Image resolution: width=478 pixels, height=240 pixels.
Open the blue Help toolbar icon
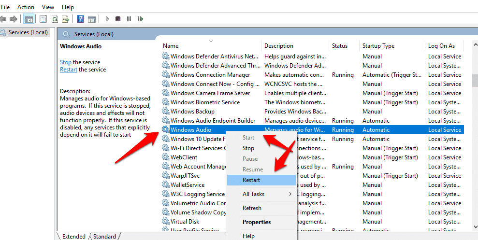click(81, 19)
